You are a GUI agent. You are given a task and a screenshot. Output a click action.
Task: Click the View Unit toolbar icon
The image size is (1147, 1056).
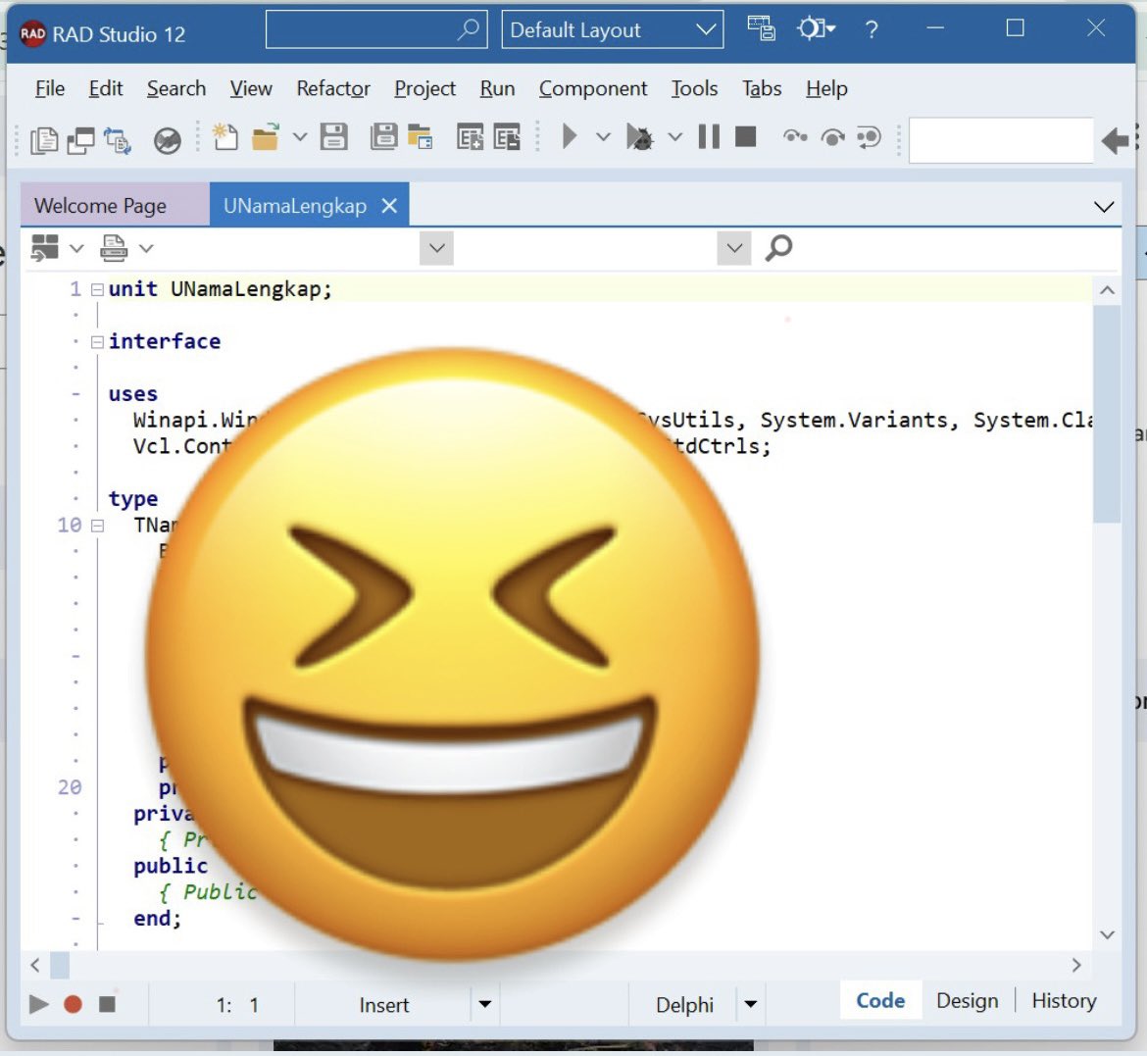coord(44,139)
